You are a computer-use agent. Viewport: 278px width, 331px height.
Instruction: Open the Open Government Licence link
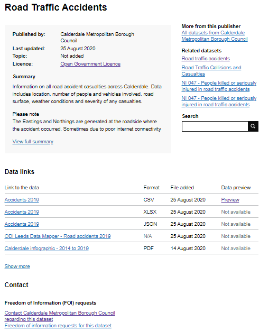point(90,64)
